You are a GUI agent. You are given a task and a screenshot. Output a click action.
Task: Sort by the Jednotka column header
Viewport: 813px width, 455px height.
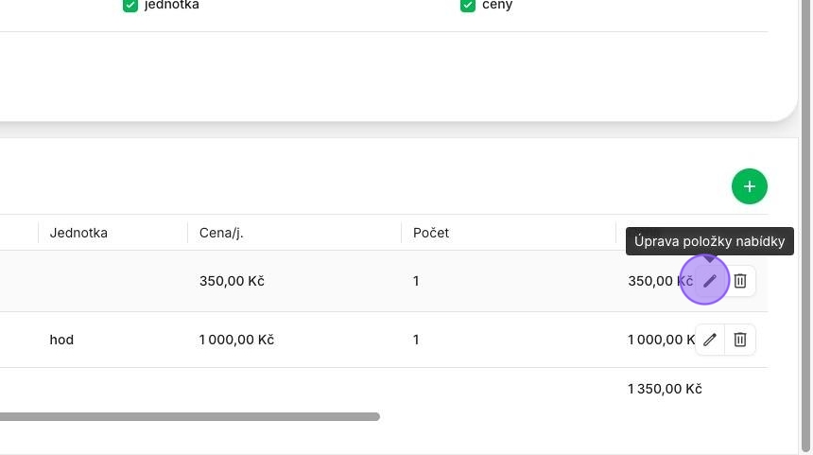tap(78, 233)
